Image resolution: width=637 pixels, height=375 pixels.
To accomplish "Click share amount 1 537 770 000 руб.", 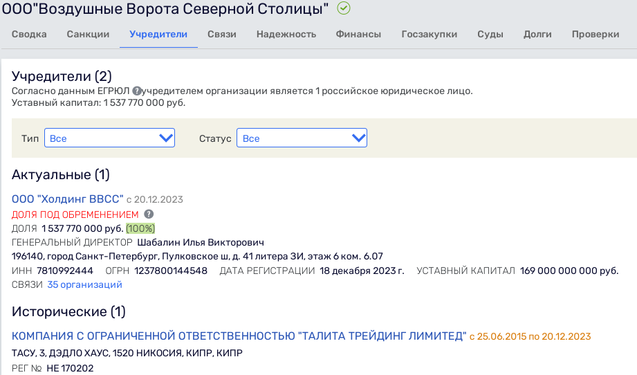I will [82, 228].
